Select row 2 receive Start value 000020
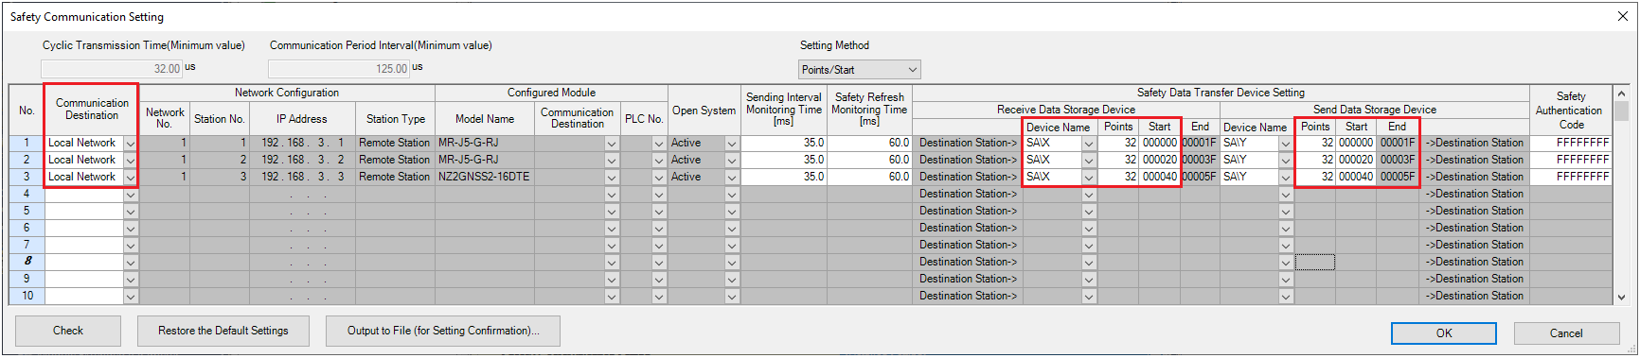 1160,161
